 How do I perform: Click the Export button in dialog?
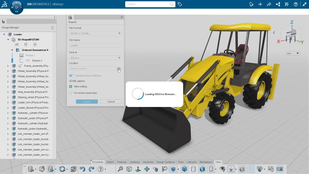pyautogui.click(x=87, y=101)
